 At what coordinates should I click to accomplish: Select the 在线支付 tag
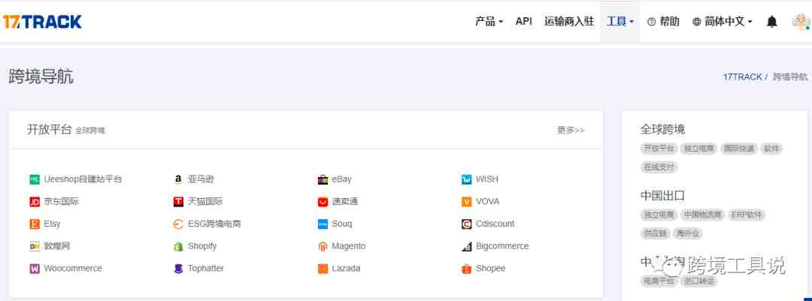pyautogui.click(x=659, y=167)
